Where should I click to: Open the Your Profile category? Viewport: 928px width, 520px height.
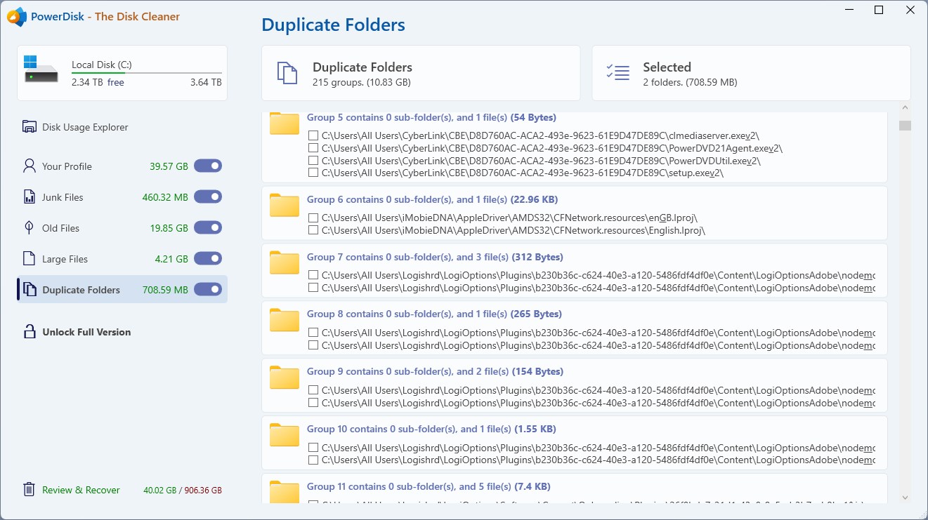[67, 166]
